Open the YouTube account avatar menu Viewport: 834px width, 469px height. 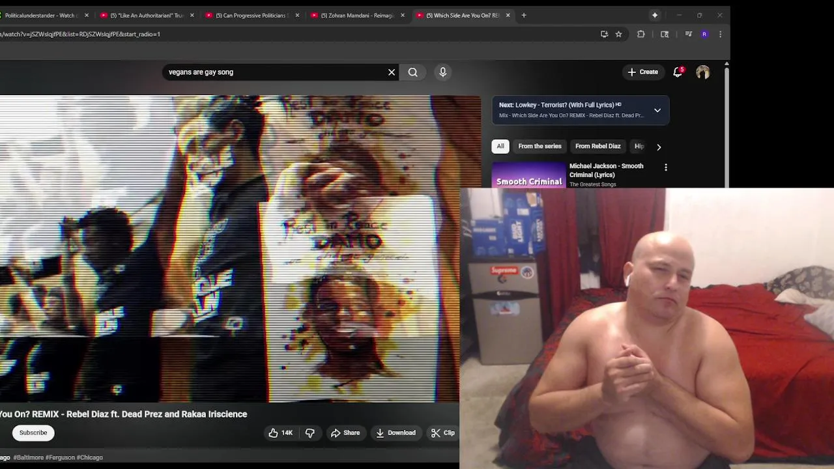[x=702, y=72]
